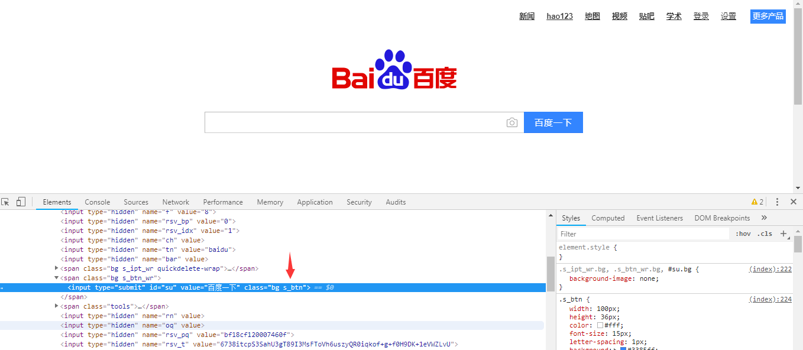Open the DOM Breakpoints tab
This screenshot has height=350, width=803.
pyautogui.click(x=722, y=218)
